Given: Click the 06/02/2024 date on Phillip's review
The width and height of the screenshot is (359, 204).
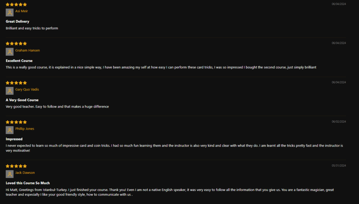Looking at the screenshot, I should (339, 122).
